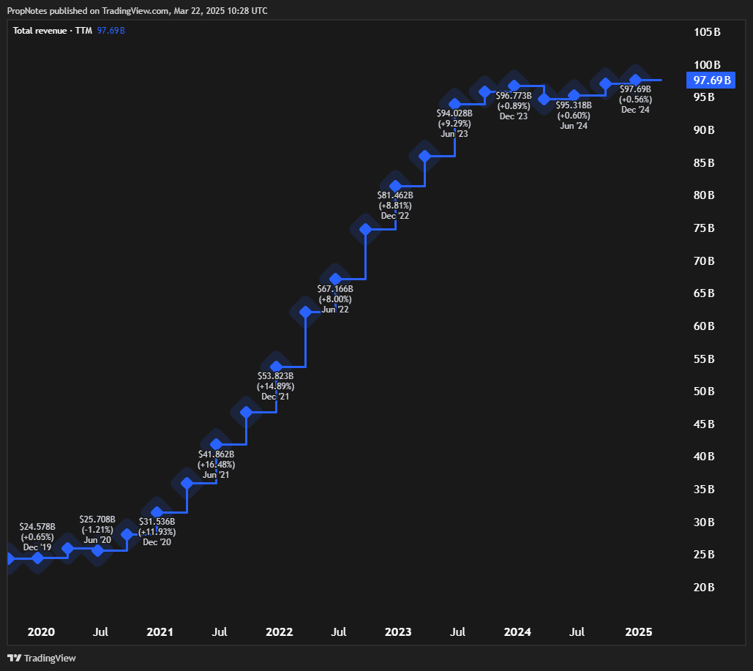The width and height of the screenshot is (753, 671).
Task: Click the blue 97.69 B legend value
Action: tap(110, 31)
